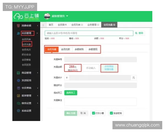Select the orange 会员充值 sub-tab
This screenshot has height=132, width=165.
52,49
